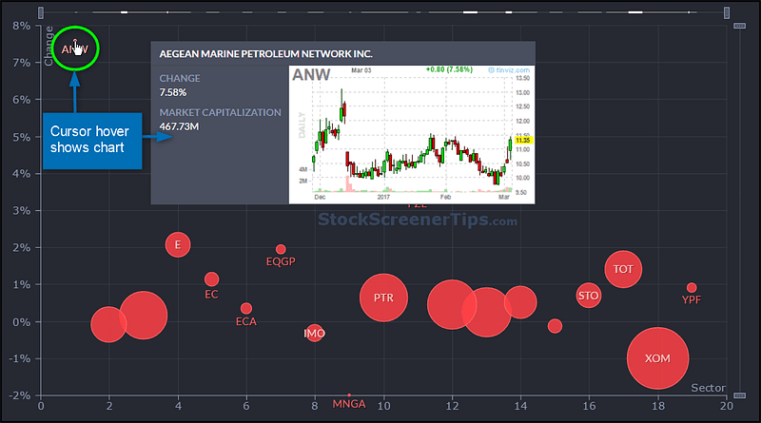Click the lower handle of the vertical range slider
761x423 pixels.
[740, 395]
